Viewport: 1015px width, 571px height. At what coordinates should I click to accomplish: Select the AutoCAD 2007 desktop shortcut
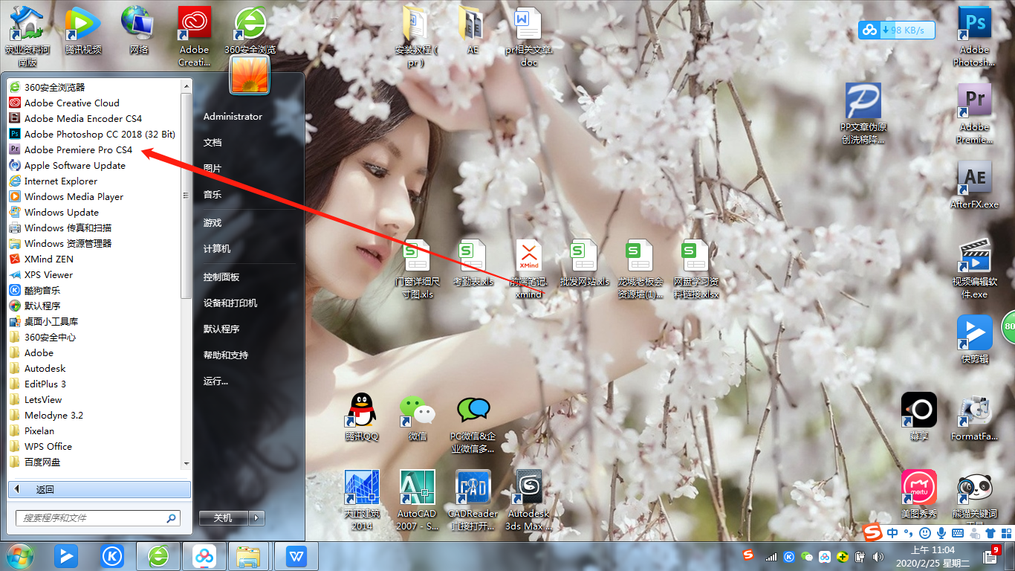(x=417, y=500)
